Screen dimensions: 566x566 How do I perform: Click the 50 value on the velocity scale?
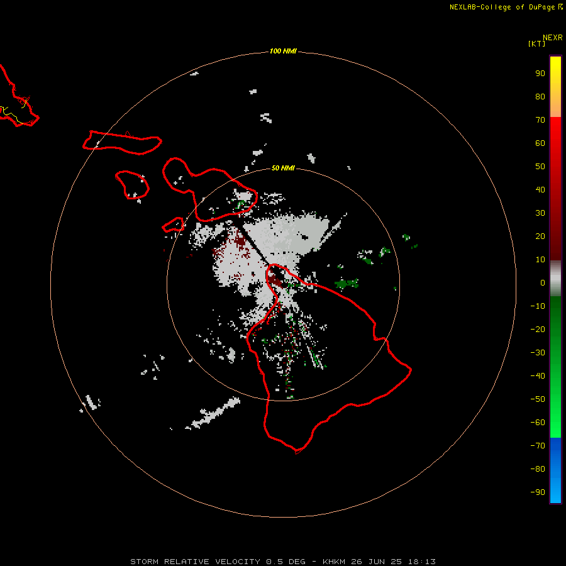pos(540,167)
